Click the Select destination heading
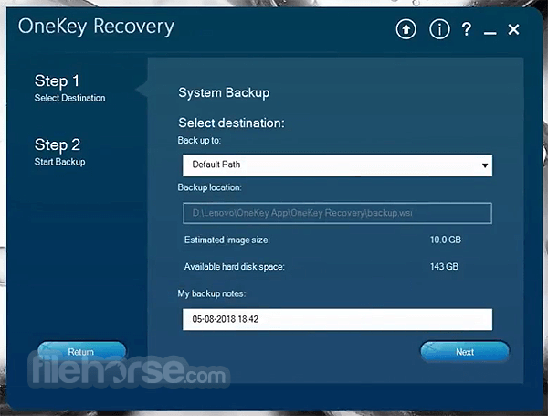This screenshot has height=416, width=548. pos(231,123)
